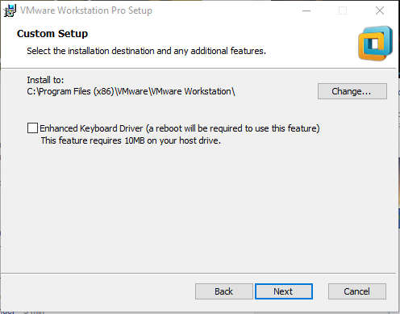
Task: Click the installation path text
Action: (131, 91)
